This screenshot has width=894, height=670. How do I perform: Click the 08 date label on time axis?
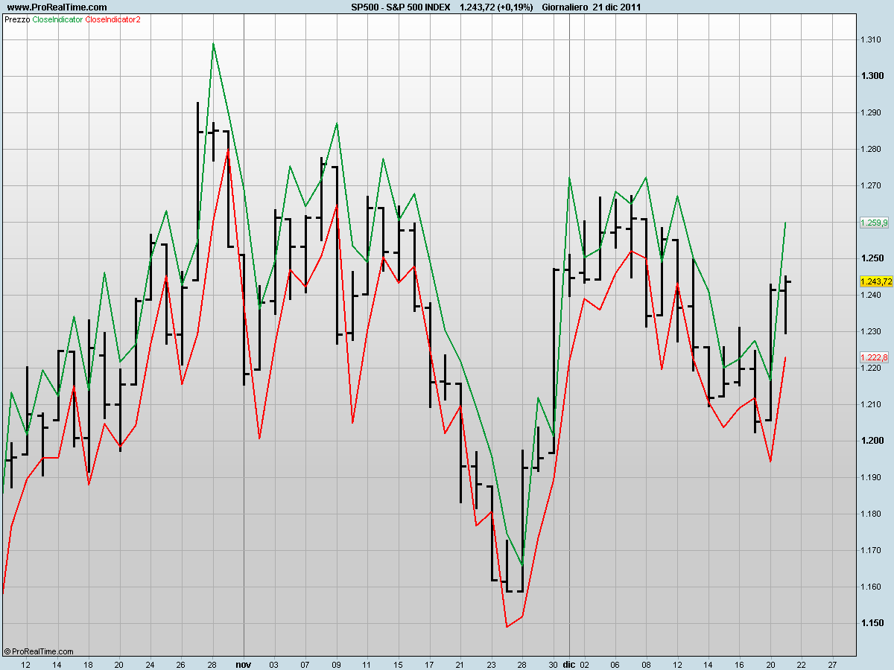(x=646, y=663)
